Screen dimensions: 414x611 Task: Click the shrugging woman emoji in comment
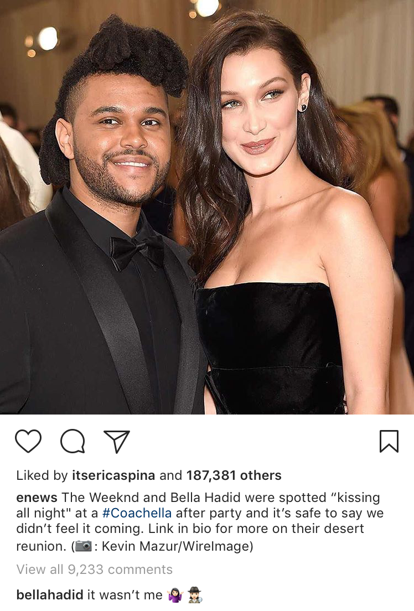[175, 596]
